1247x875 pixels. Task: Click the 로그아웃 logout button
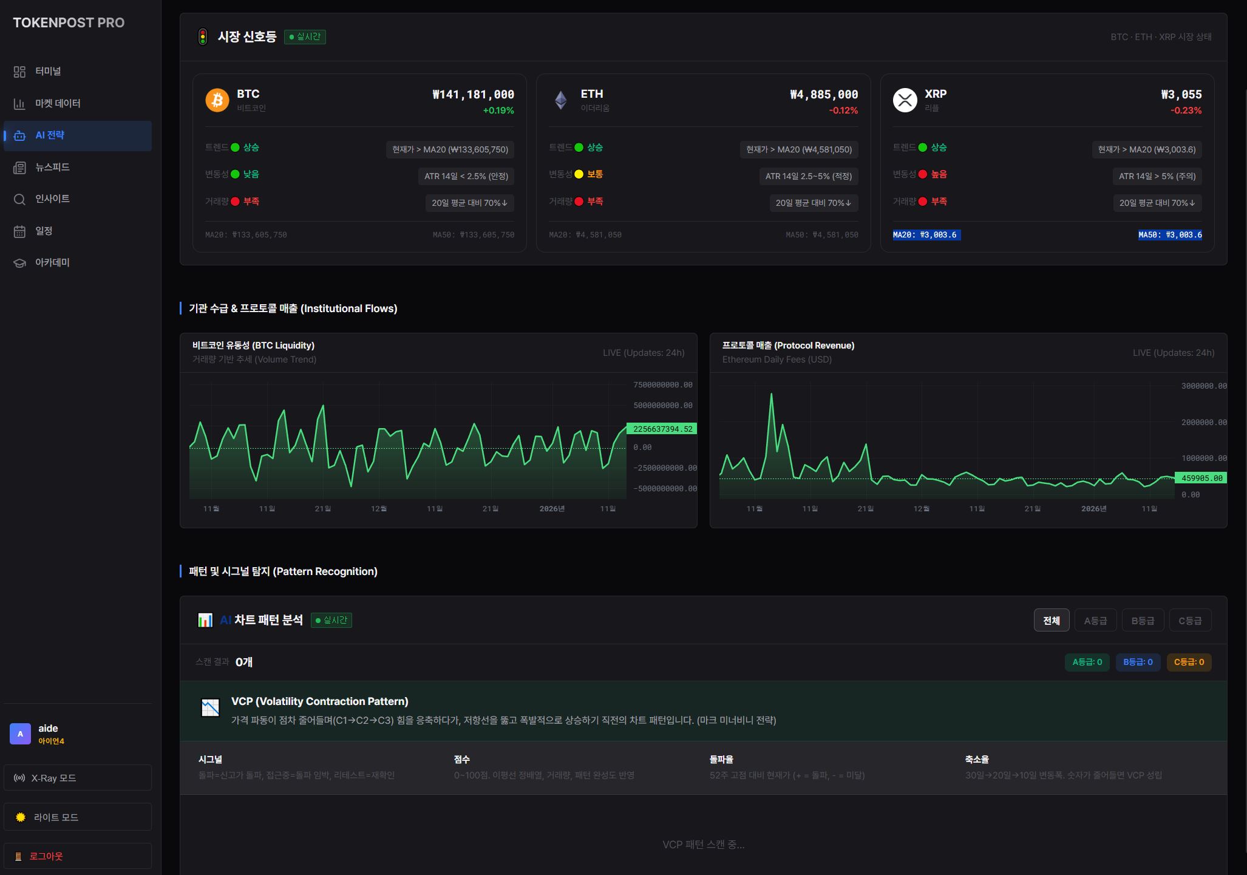click(x=78, y=856)
